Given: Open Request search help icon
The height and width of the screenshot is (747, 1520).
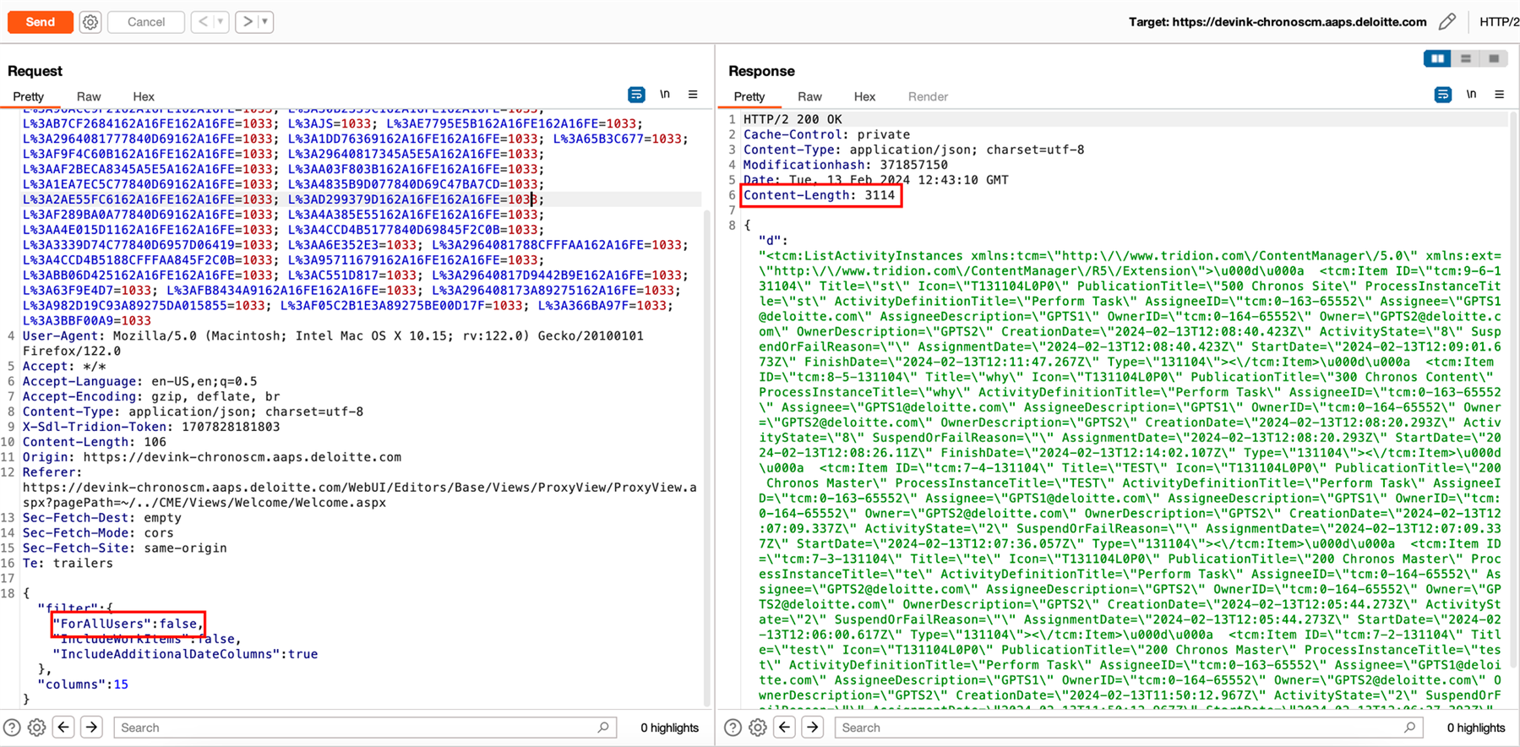Looking at the screenshot, I should point(12,728).
